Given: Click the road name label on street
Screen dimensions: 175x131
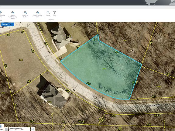Looking at the screenshot, I should [155, 106].
